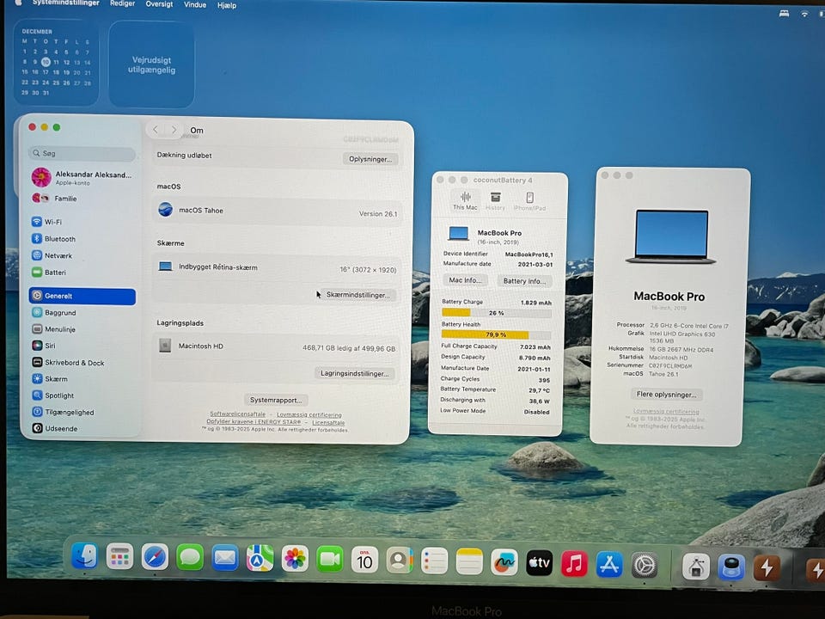Select Generelt in settings sidebar
The width and height of the screenshot is (825, 619).
point(82,296)
